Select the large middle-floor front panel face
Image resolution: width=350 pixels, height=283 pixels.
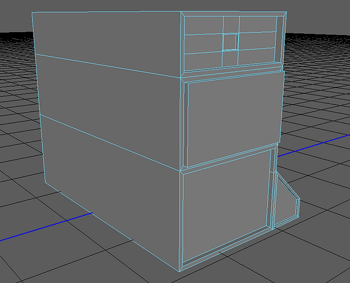(x=235, y=118)
